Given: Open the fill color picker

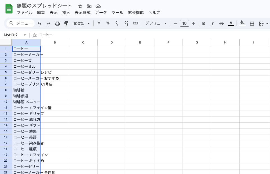Looking at the screenshot, I should pyautogui.click(x=242, y=23).
